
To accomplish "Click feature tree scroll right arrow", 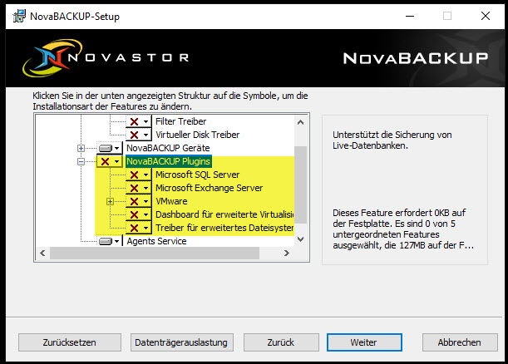I will [286, 253].
